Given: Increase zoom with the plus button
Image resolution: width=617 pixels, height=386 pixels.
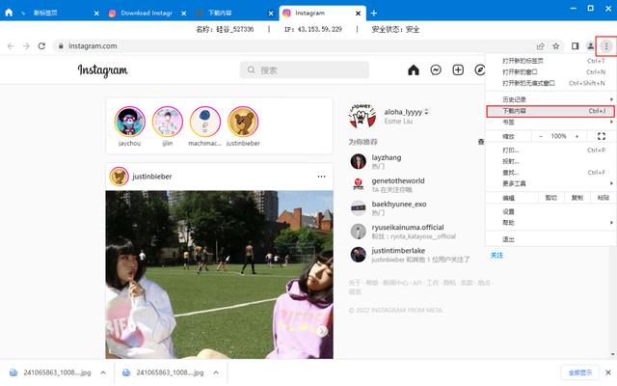Looking at the screenshot, I should [x=577, y=136].
